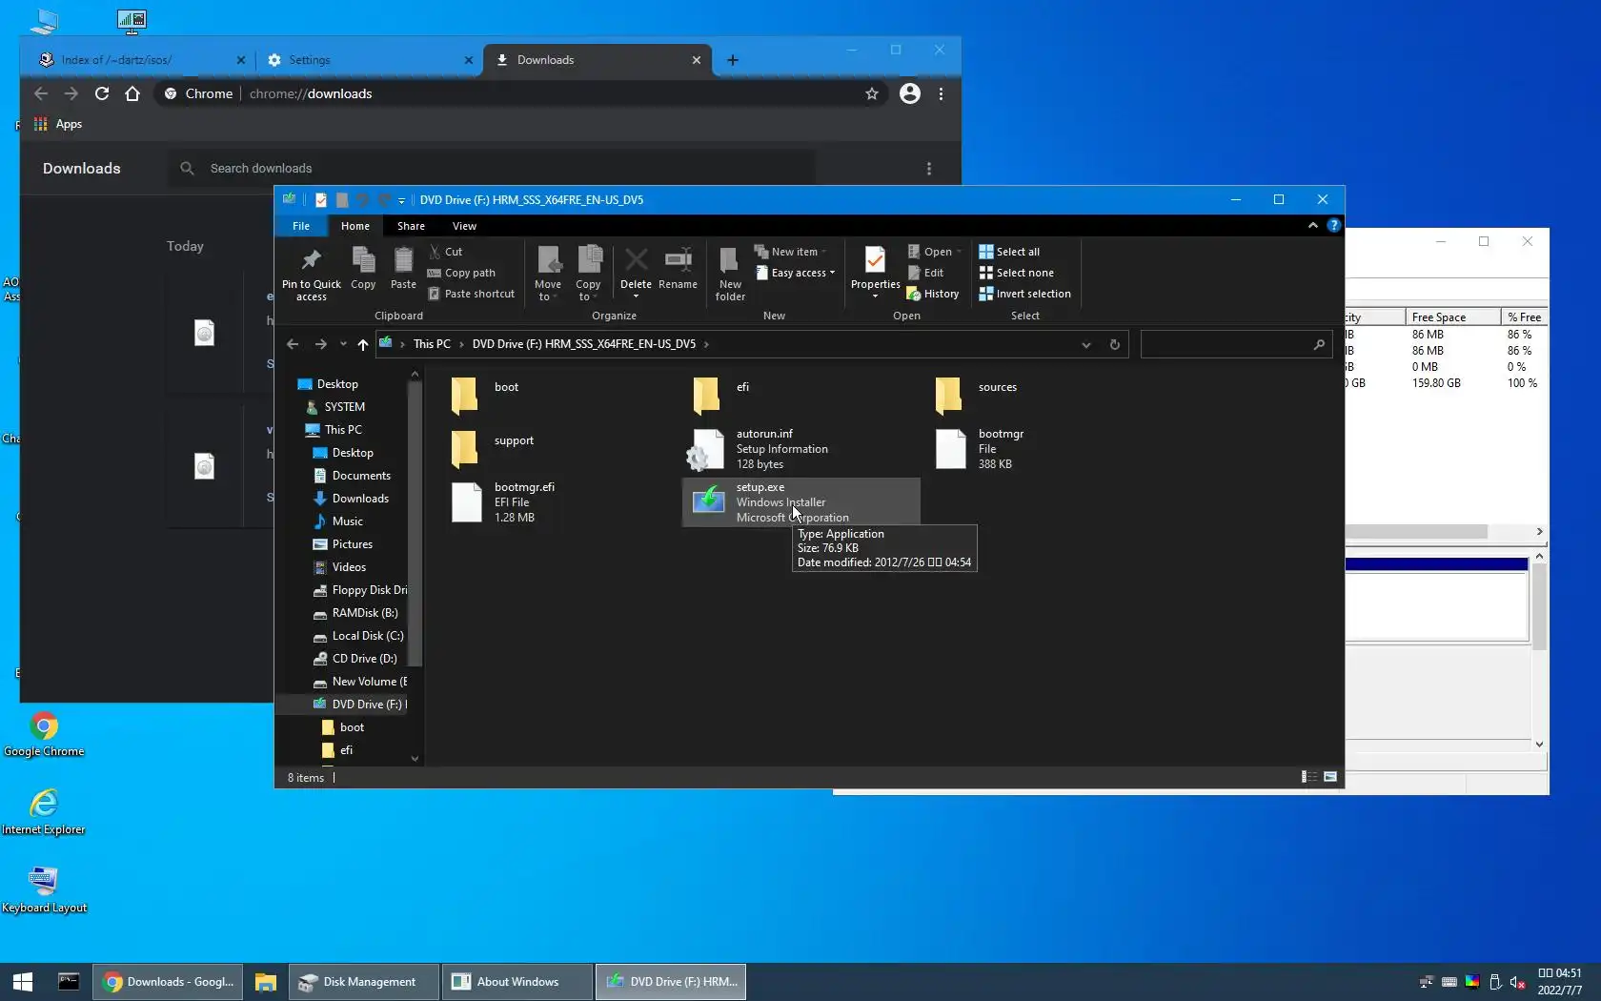
Task: Create a New folder from the ribbon
Action: [x=730, y=274]
